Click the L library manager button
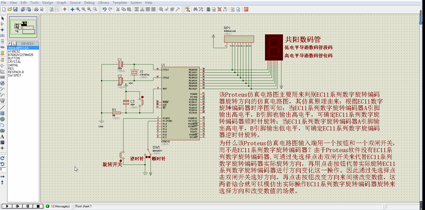 (14, 44)
